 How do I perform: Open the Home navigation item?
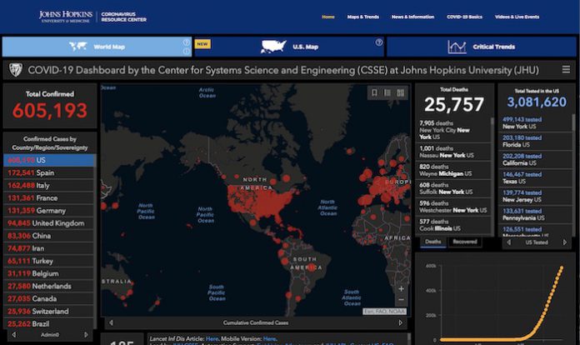(x=328, y=17)
